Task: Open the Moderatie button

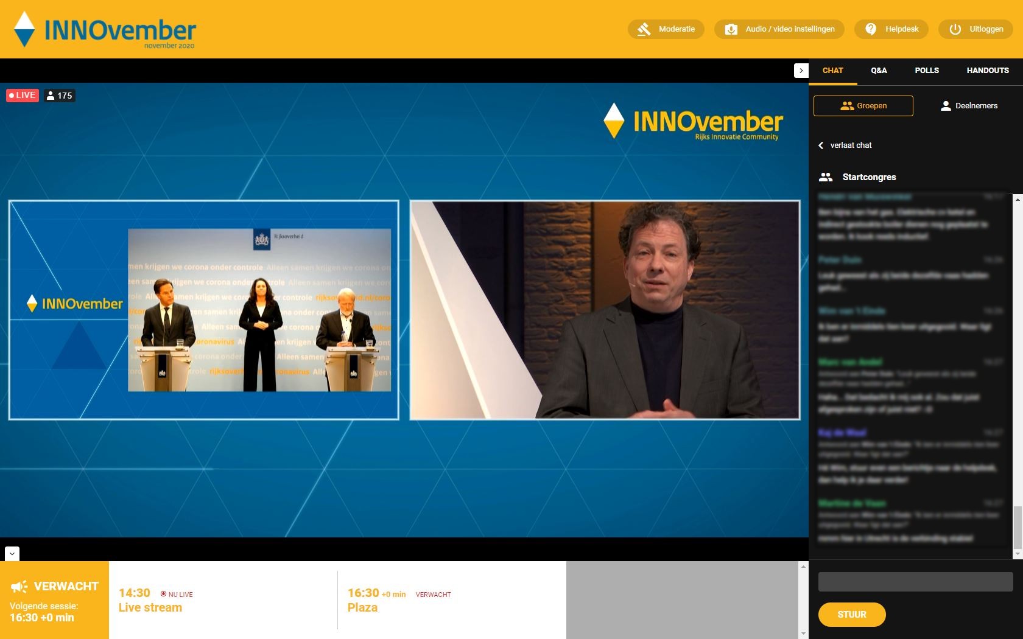Action: coord(666,29)
